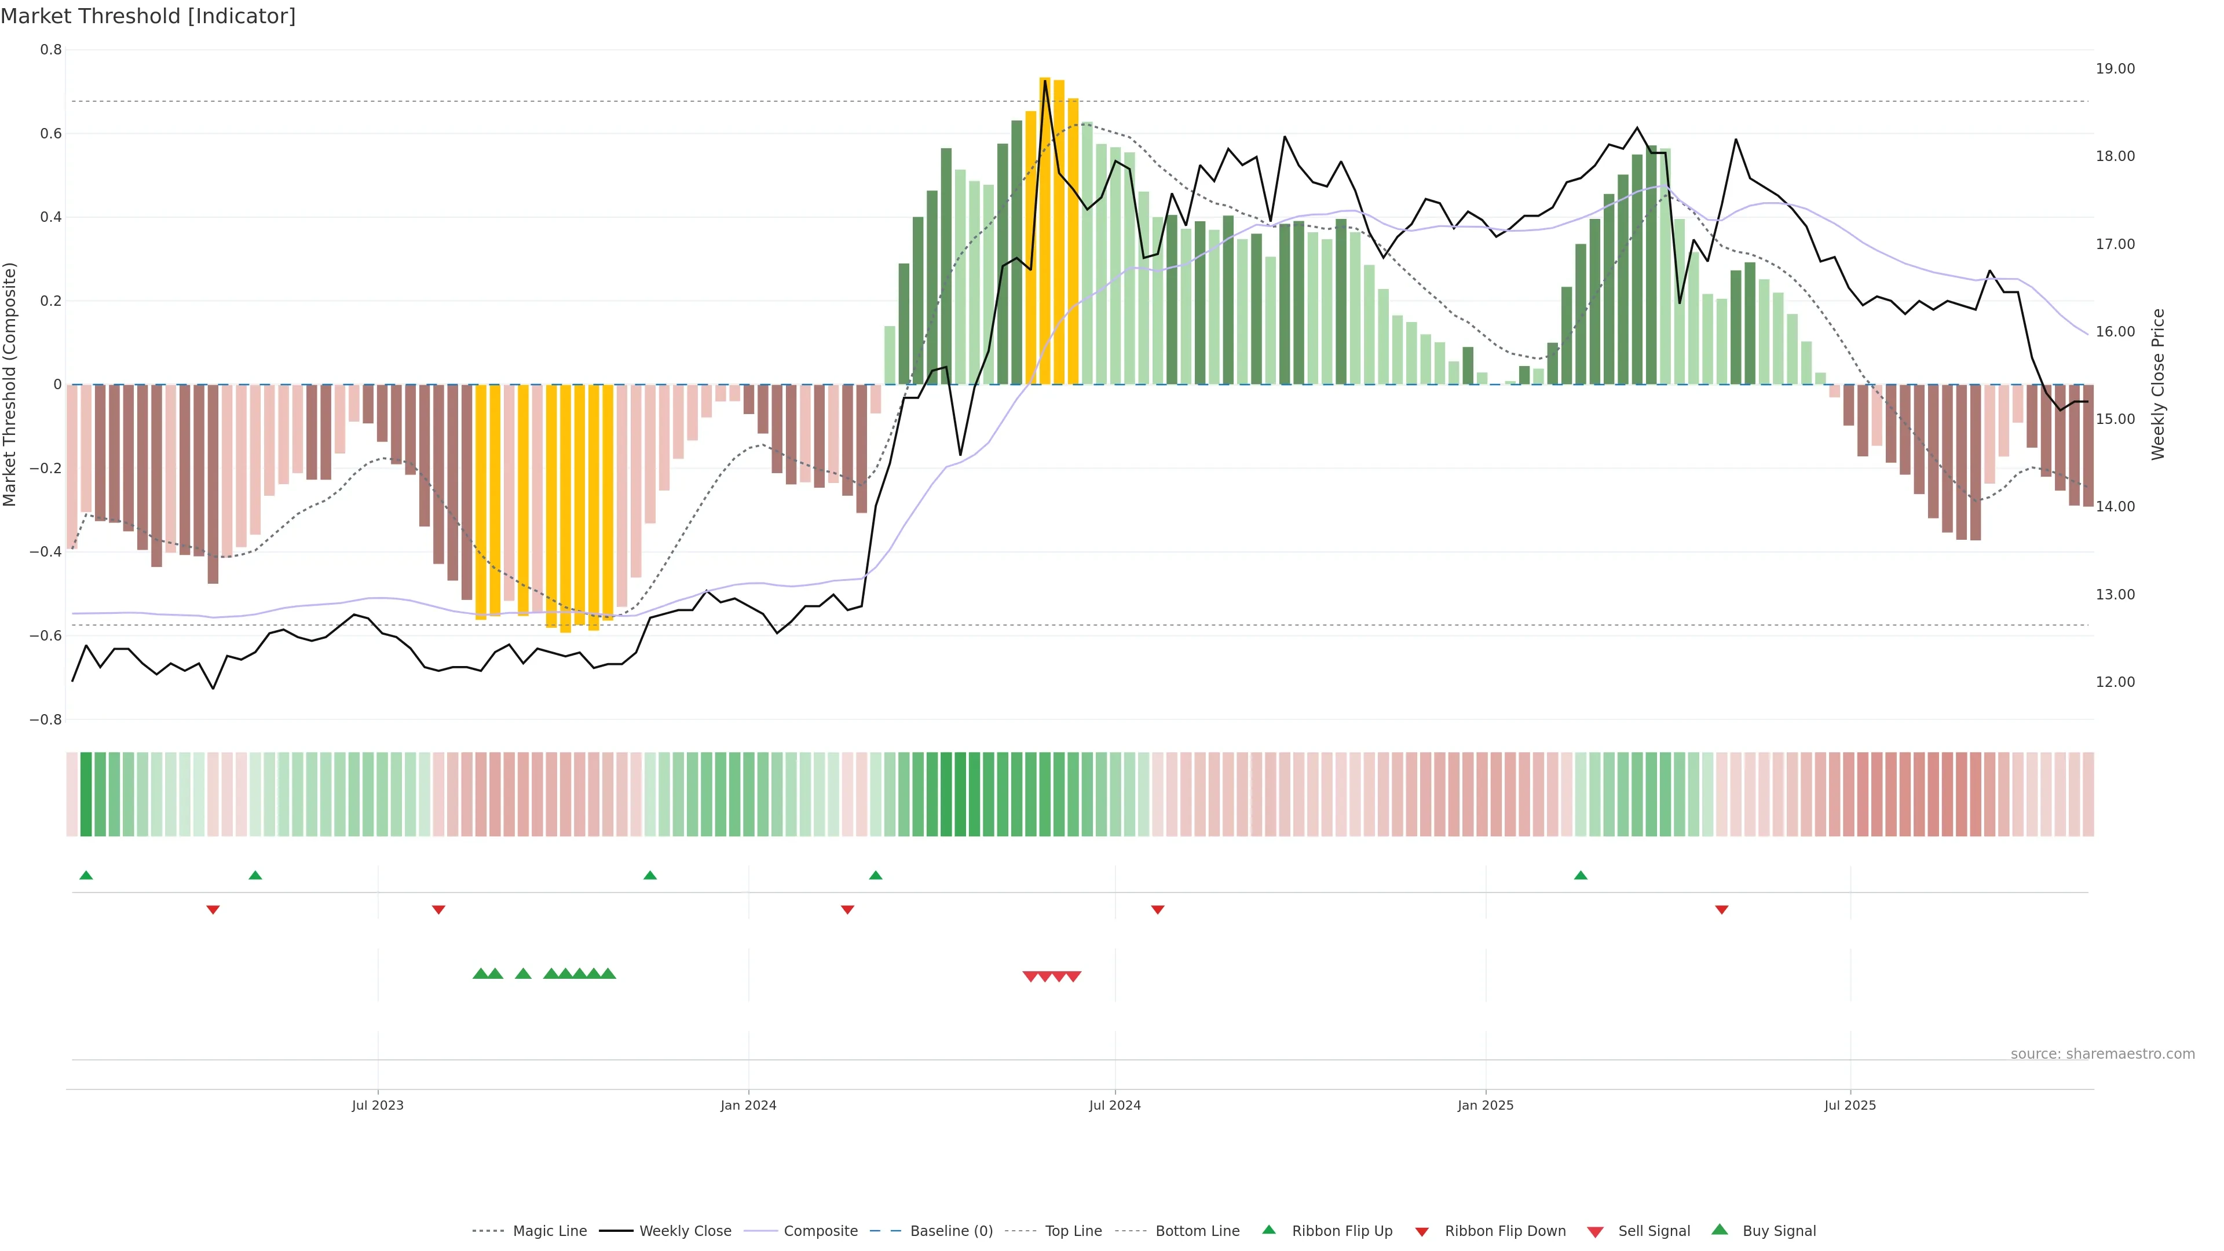2224x1251 pixels.
Task: Click the leftmost Ribbon Flip Up marker
Action: pyautogui.click(x=86, y=876)
